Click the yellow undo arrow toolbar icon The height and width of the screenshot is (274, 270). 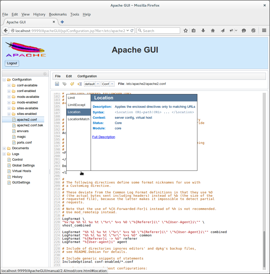pyautogui.click(x=71, y=84)
